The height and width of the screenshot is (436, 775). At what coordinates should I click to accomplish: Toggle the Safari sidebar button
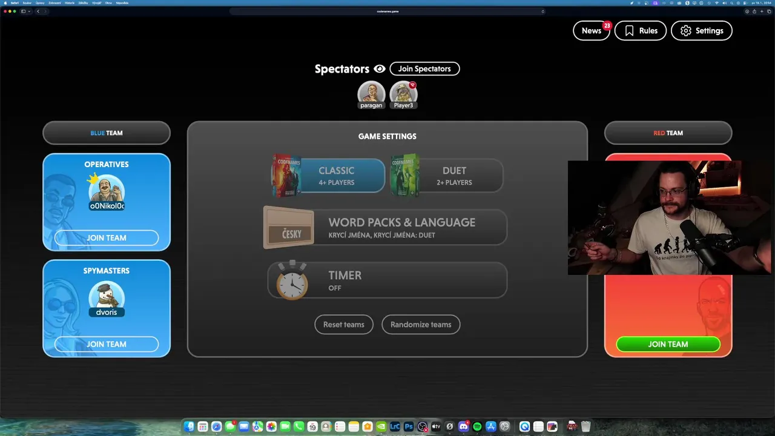click(24, 11)
